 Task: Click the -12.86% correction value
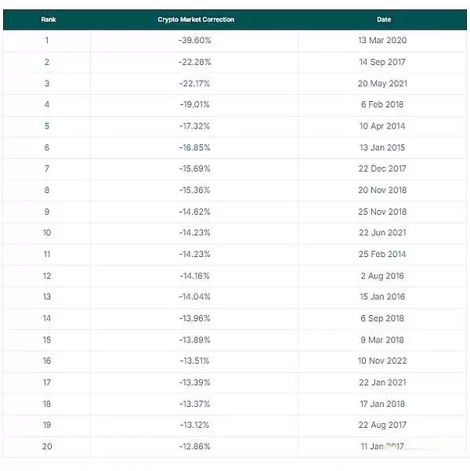pyautogui.click(x=194, y=447)
